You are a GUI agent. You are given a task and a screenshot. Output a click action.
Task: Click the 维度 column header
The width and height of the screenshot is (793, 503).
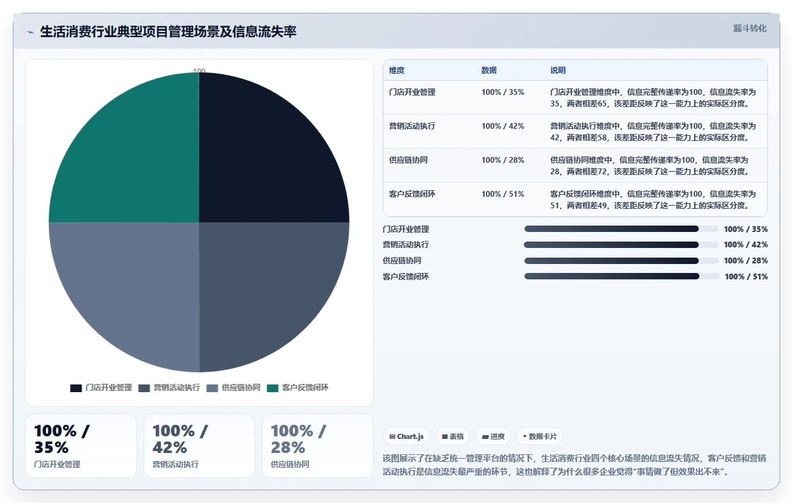[x=397, y=70]
